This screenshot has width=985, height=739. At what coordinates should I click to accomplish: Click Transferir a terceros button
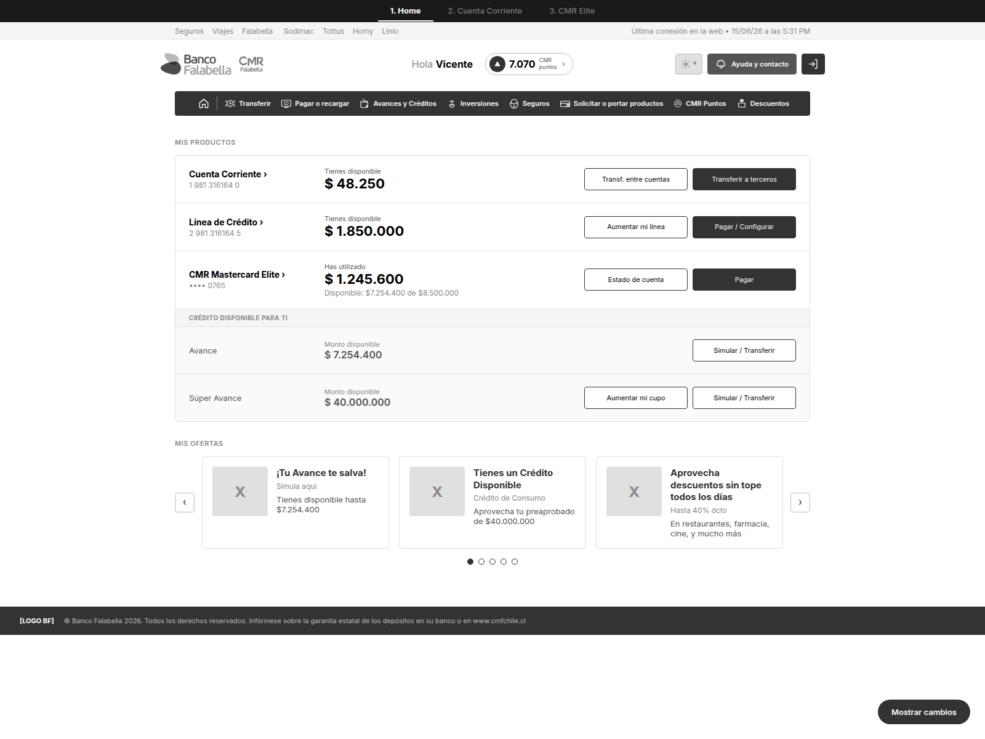744,179
